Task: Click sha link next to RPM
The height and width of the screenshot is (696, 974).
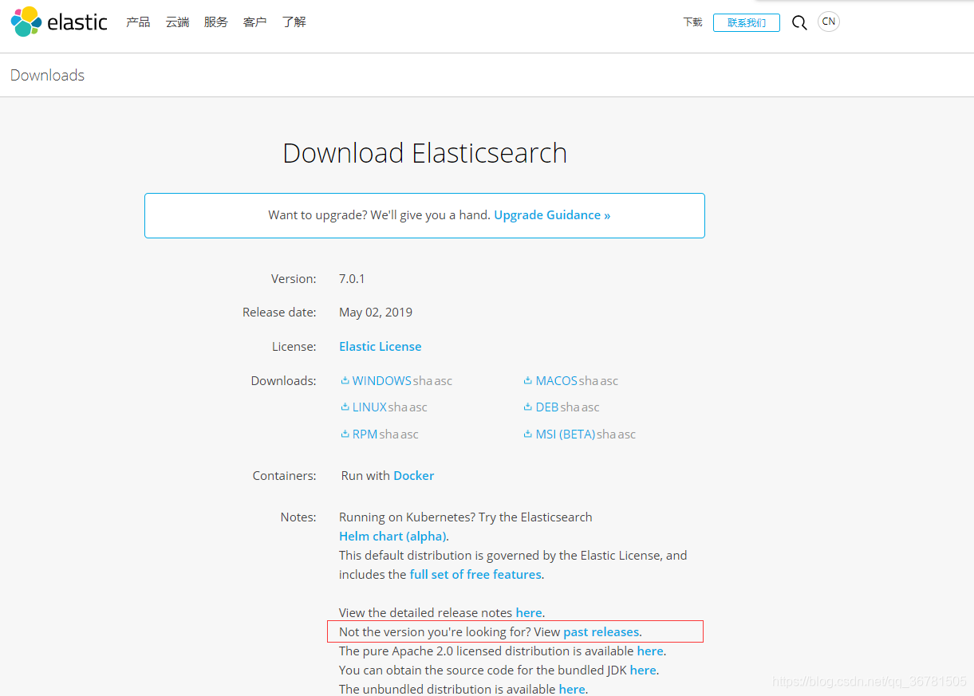Action: pos(389,435)
